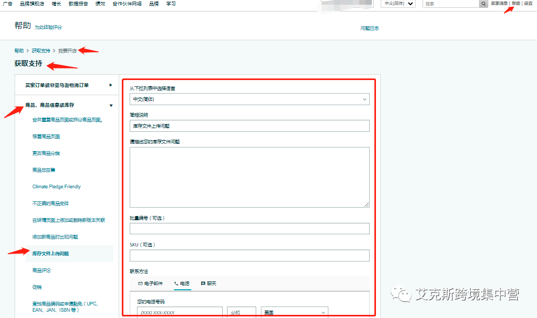Open the country dropdown showing 美国
This screenshot has width=537, height=318.
(293, 311)
